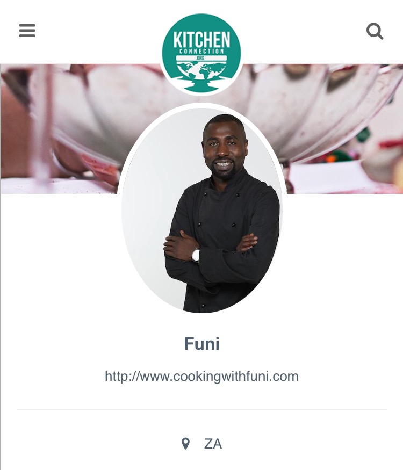
Task: Click the divider line below the website link
Action: [202, 409]
